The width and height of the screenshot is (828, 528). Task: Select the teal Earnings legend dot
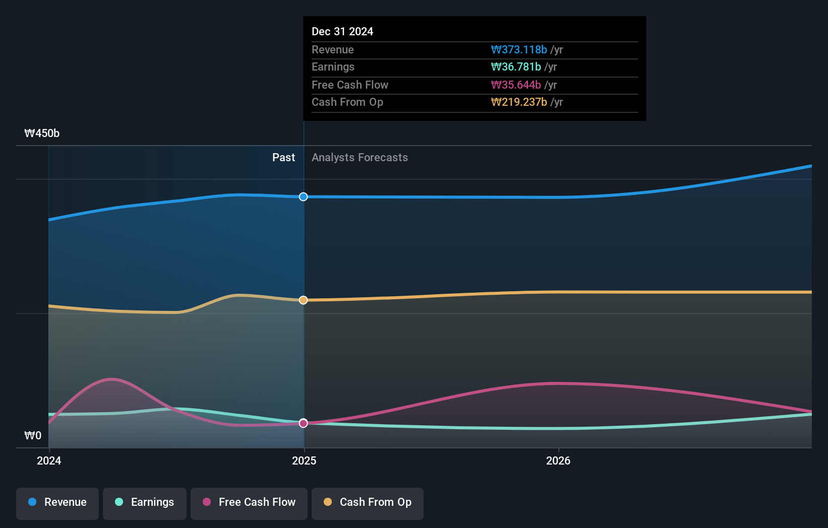118,502
